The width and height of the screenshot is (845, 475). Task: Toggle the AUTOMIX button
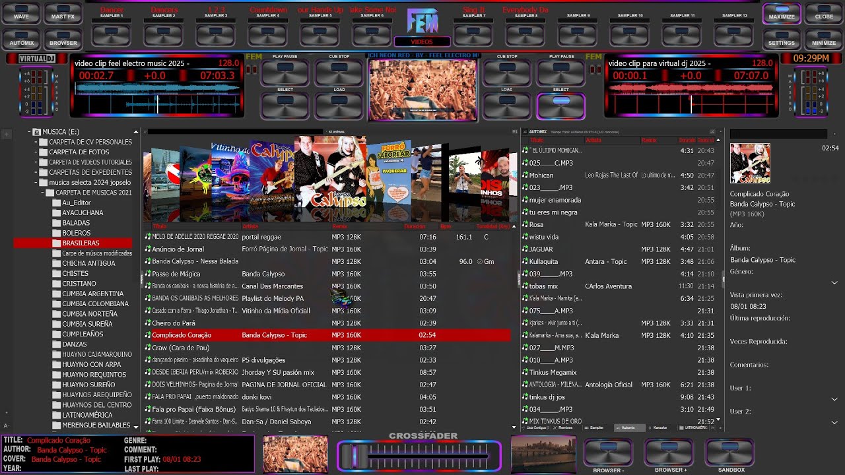pos(21,38)
